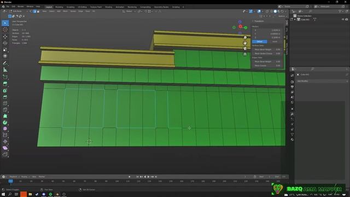Hide Cube.001 in viewport via eye icon
The height and width of the screenshot is (197, 350).
pos(343,20)
